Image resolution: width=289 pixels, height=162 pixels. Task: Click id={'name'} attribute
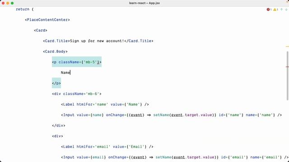tap(231, 115)
